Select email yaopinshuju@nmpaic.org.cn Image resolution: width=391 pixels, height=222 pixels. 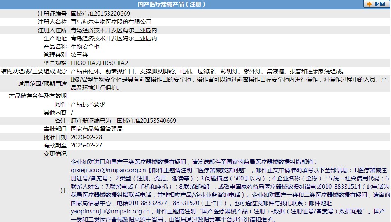click(x=110, y=211)
